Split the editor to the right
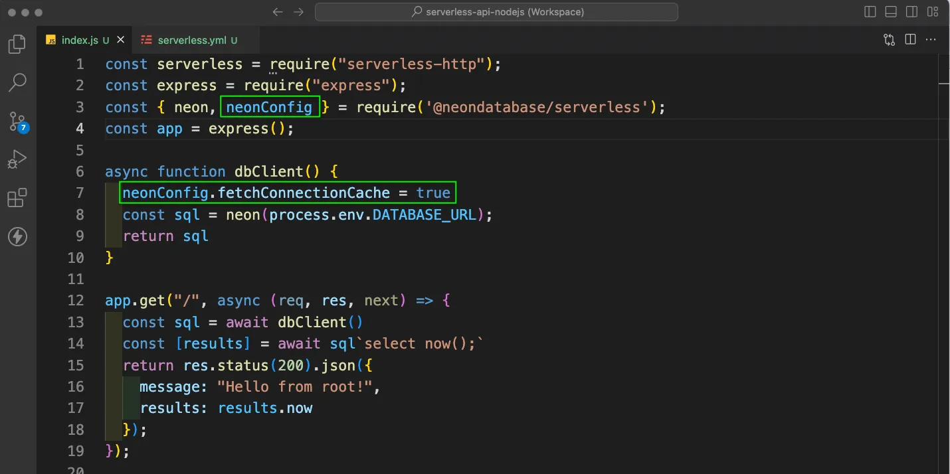Screen dimensions: 950x474 pyautogui.click(x=910, y=40)
